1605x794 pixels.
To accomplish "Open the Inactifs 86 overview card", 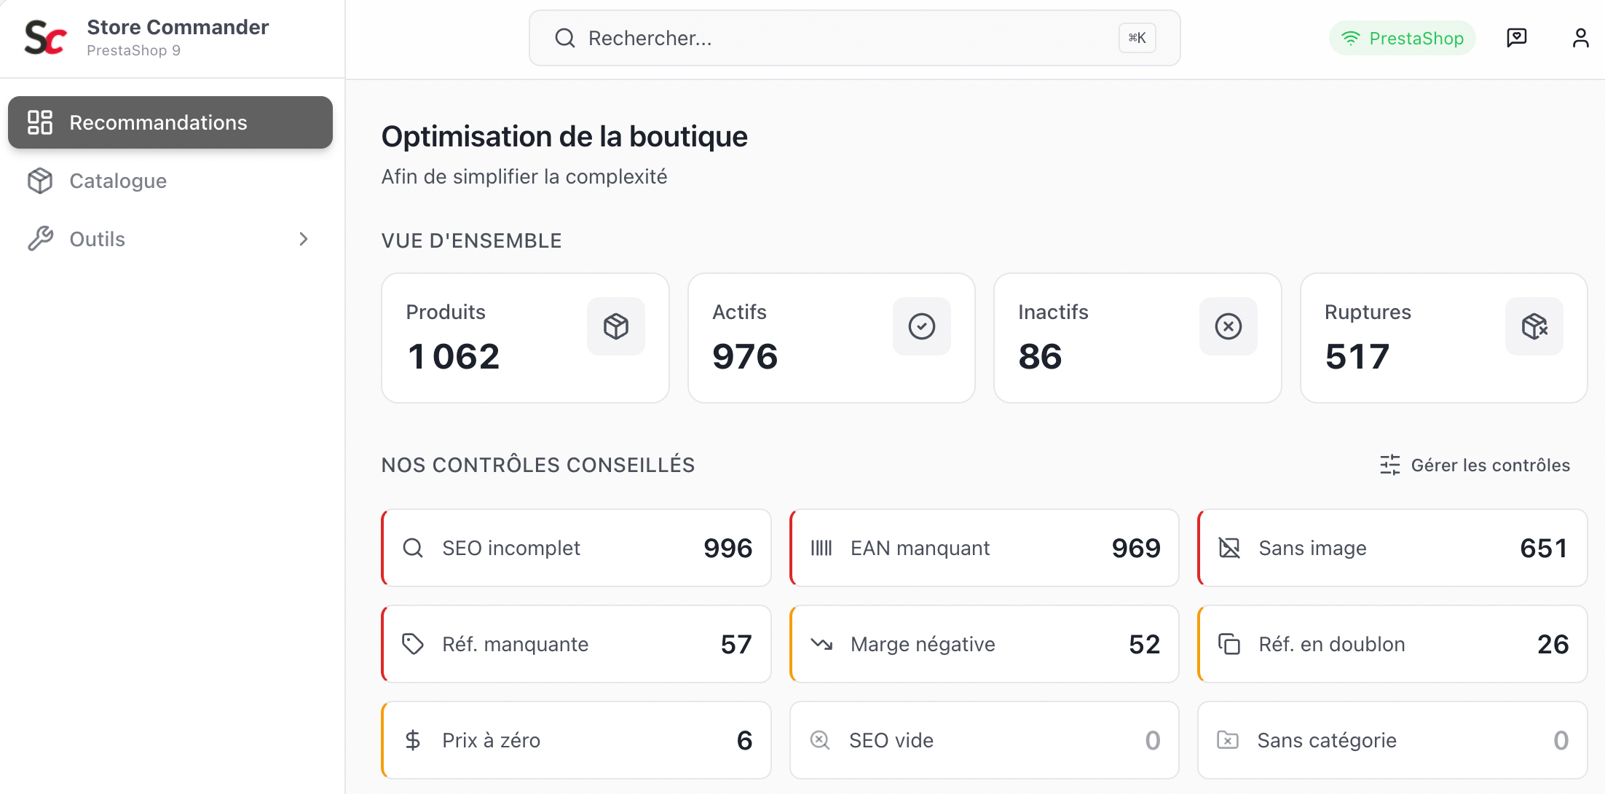I will [1137, 338].
